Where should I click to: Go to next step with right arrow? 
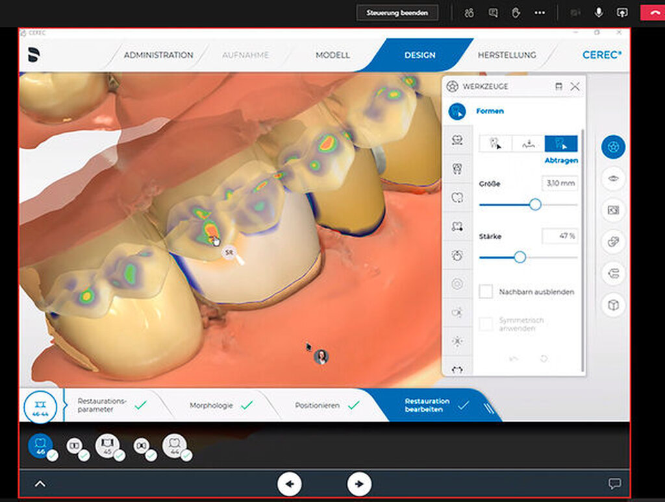(x=359, y=484)
